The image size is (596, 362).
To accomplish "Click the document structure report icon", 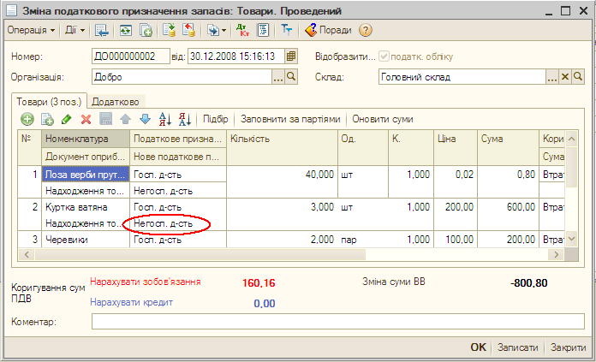I will coord(263,30).
